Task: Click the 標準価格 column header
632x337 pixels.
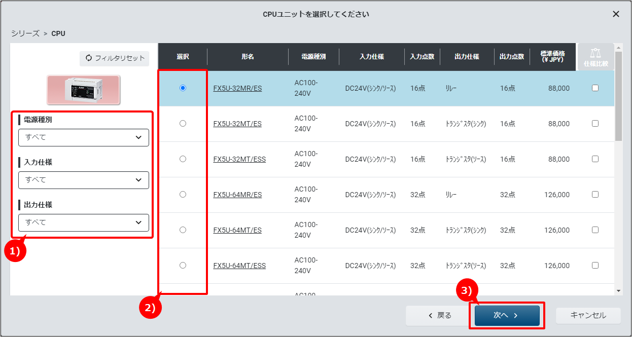Action: 553,57
